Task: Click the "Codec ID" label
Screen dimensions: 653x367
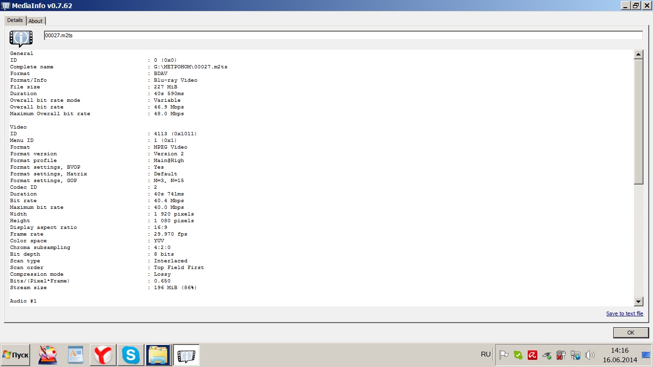Action: pos(23,187)
